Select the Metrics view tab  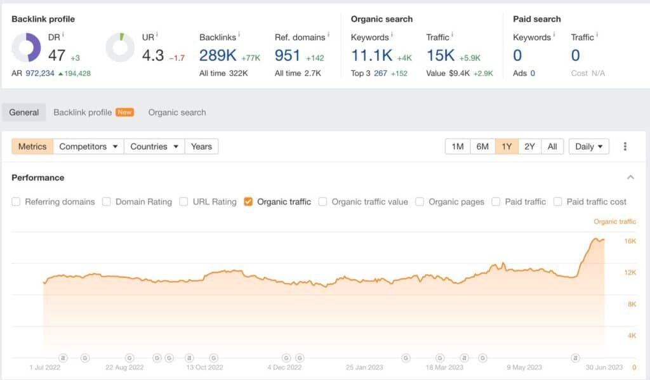pos(32,147)
